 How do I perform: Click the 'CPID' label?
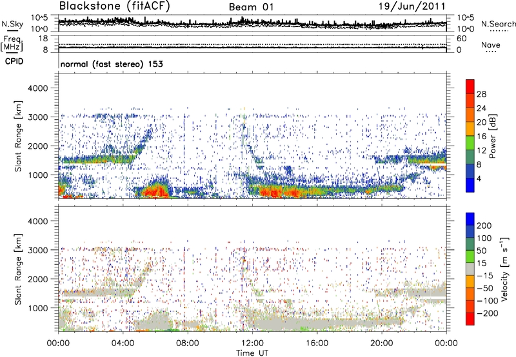click(14, 61)
